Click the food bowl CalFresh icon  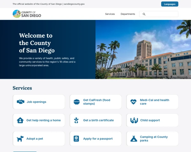77,102
